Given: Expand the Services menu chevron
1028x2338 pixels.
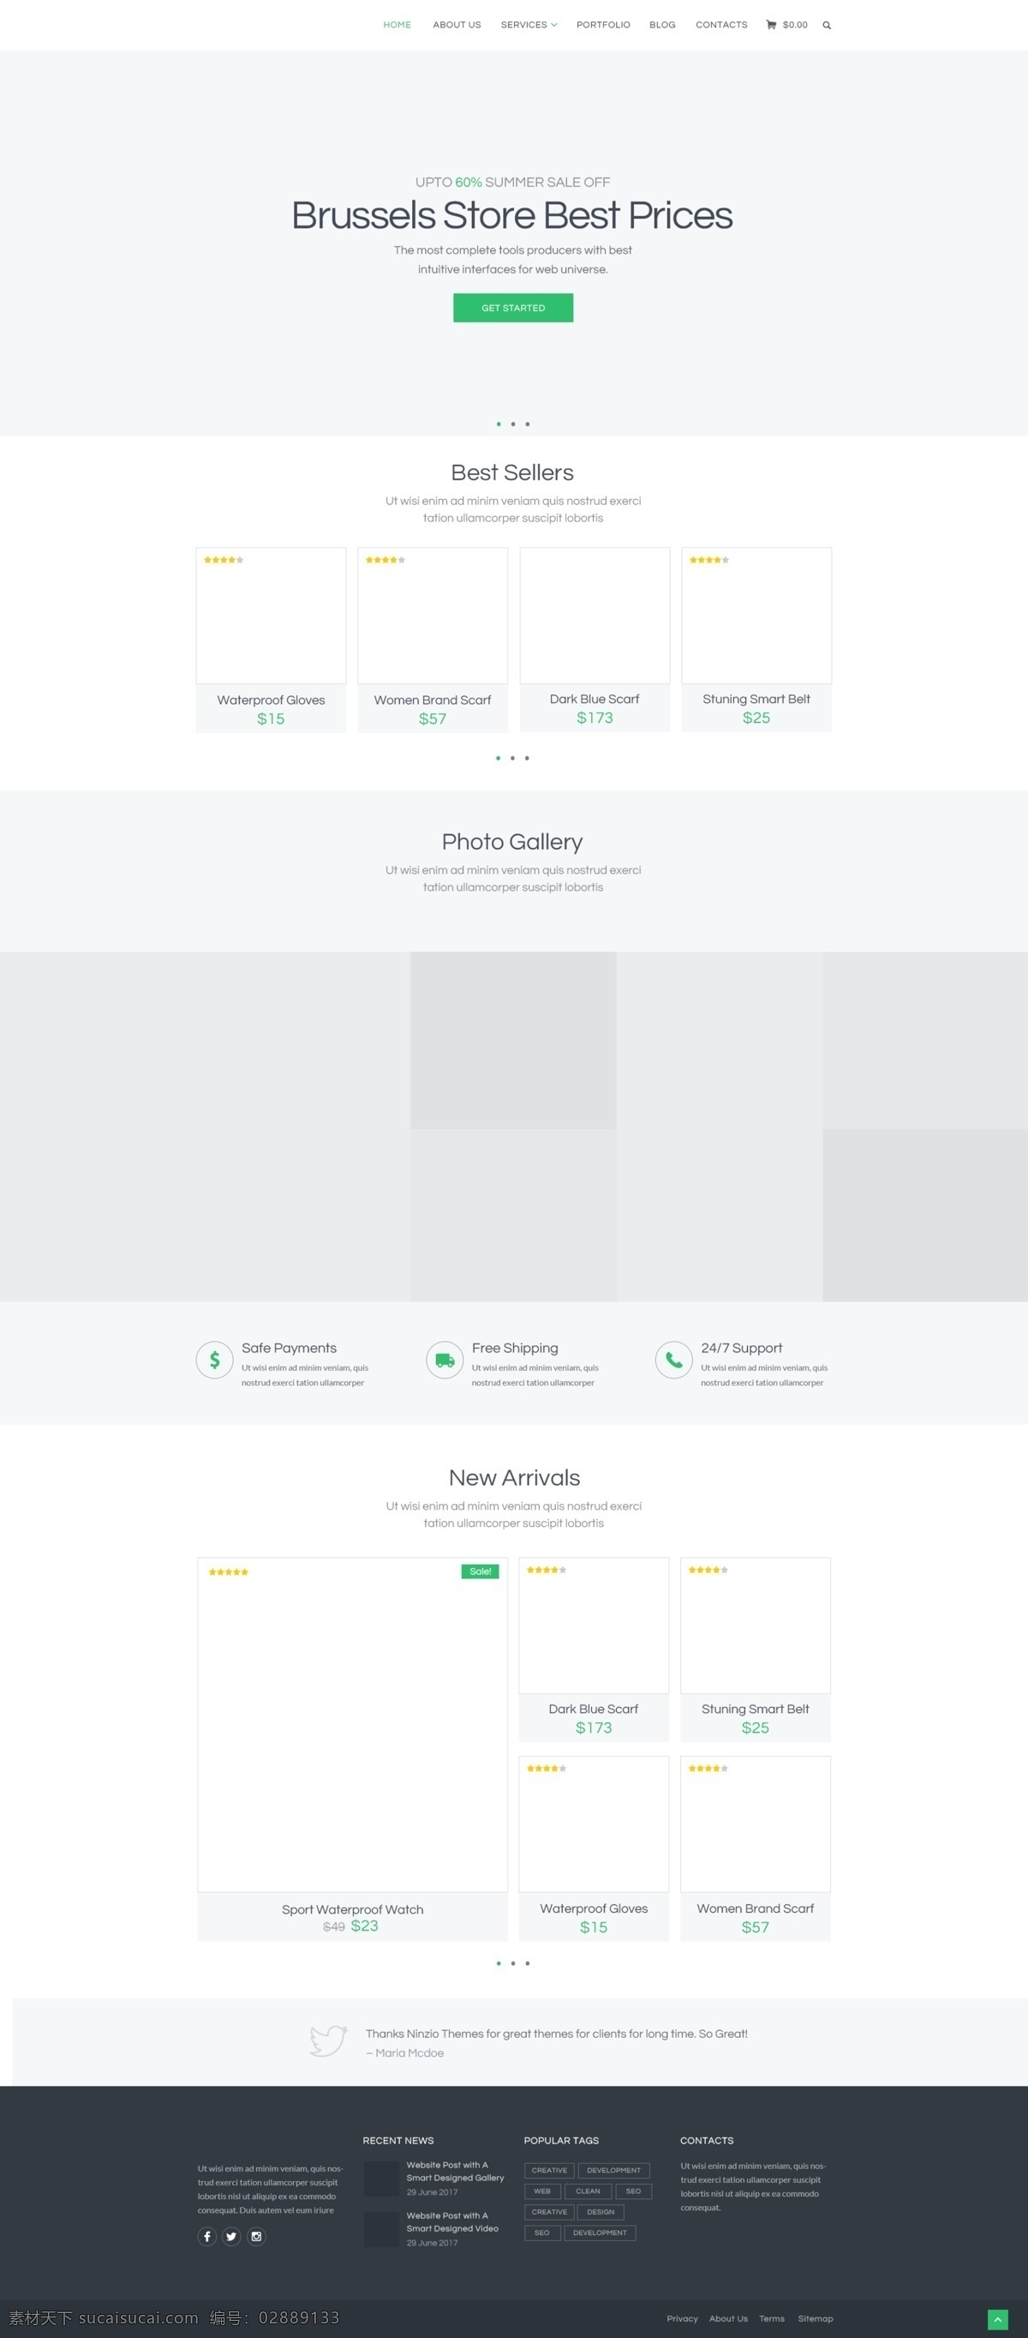Looking at the screenshot, I should pyautogui.click(x=554, y=25).
